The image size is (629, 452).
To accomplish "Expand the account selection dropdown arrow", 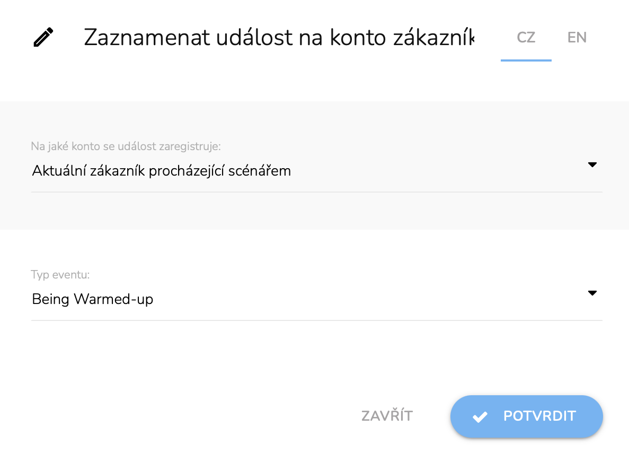I will [x=592, y=164].
